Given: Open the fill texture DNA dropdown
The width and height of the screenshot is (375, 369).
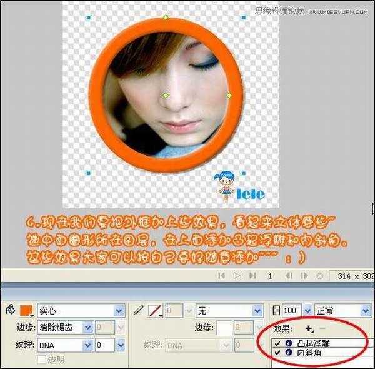Looking at the screenshot, I should 88,345.
